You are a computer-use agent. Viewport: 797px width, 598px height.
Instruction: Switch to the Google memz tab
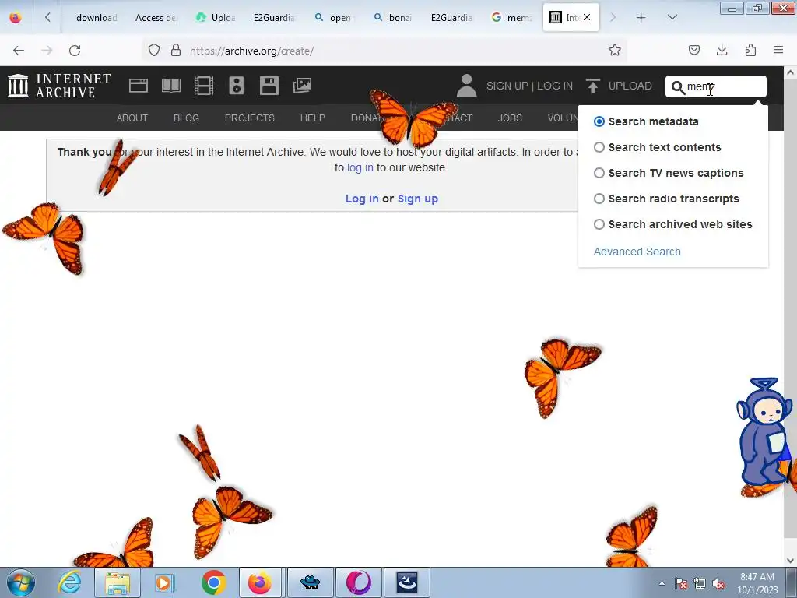512,18
